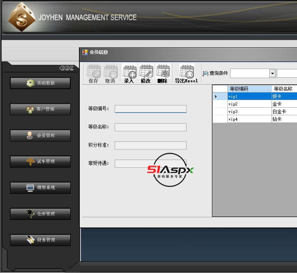The height and width of the screenshot is (273, 297).
Task: Click the row header of vip4
Action: [220, 119]
